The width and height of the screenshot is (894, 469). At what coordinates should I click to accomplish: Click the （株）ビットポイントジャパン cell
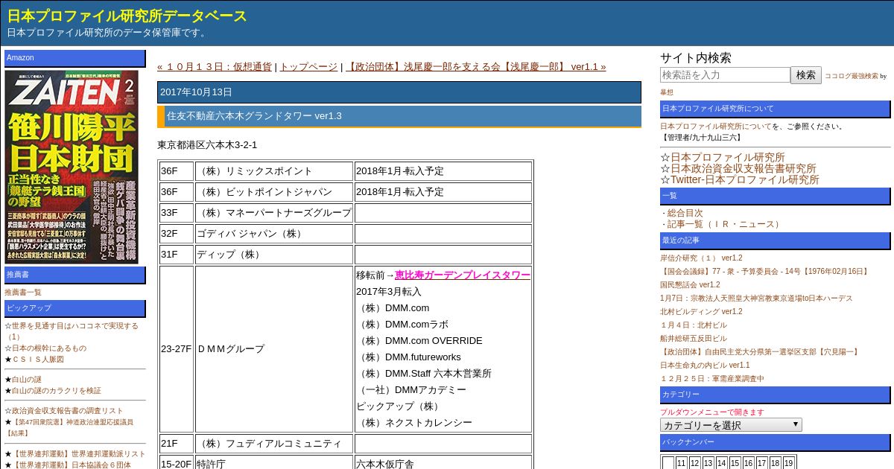click(274, 192)
